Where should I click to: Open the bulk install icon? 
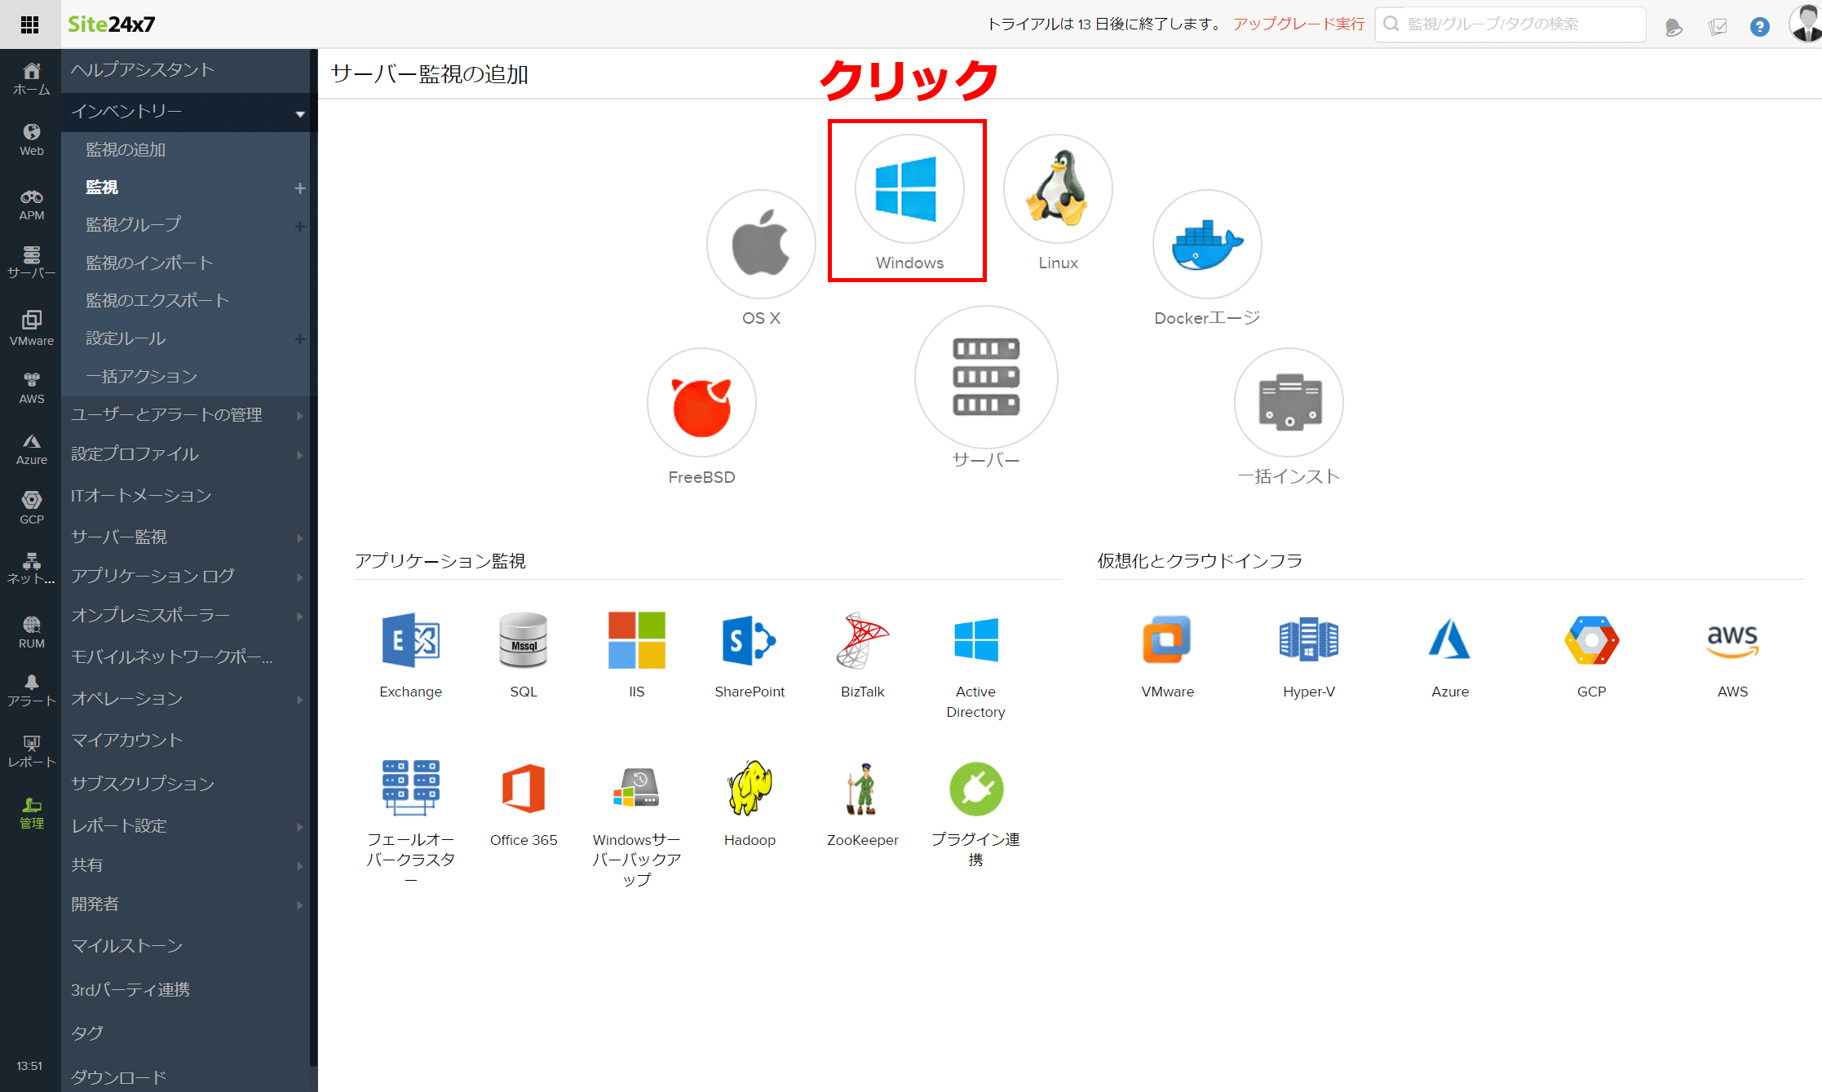click(x=1289, y=403)
